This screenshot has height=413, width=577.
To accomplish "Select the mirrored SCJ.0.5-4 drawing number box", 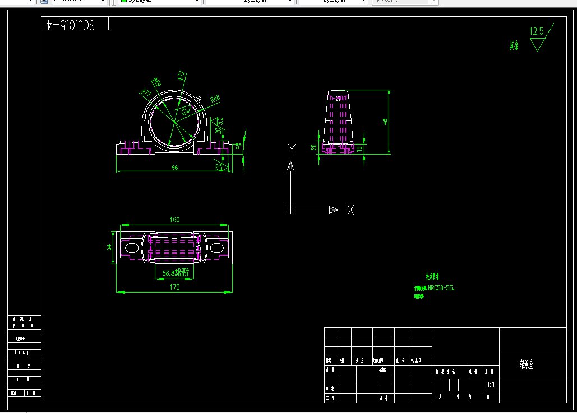I will [75, 24].
